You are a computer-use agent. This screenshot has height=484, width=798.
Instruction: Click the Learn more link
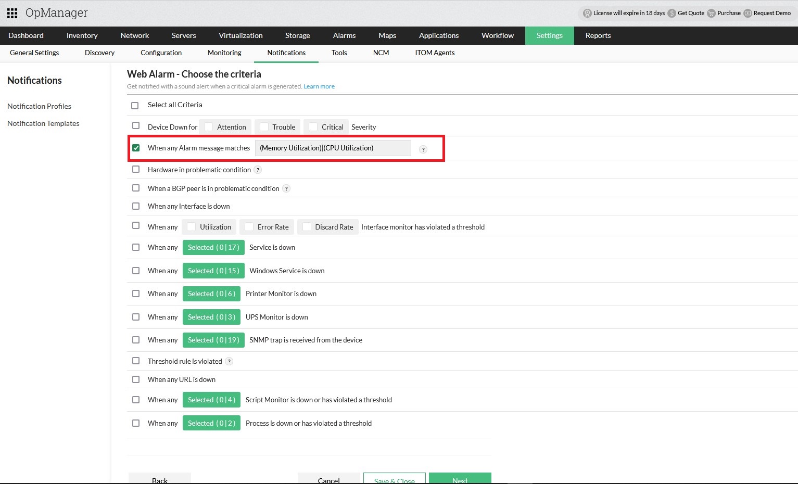(x=319, y=86)
